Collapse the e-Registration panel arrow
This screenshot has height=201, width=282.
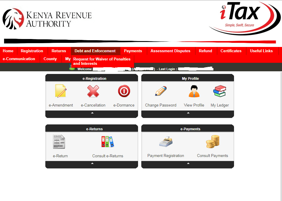point(92,113)
